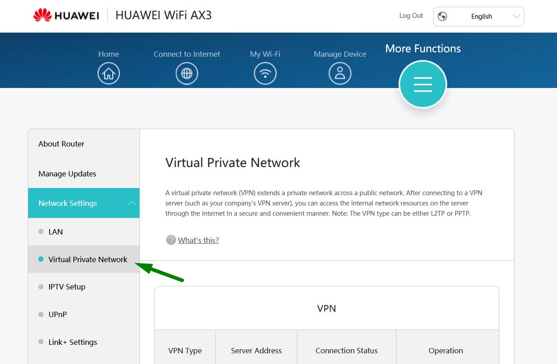Click the Huawei logo

point(66,16)
